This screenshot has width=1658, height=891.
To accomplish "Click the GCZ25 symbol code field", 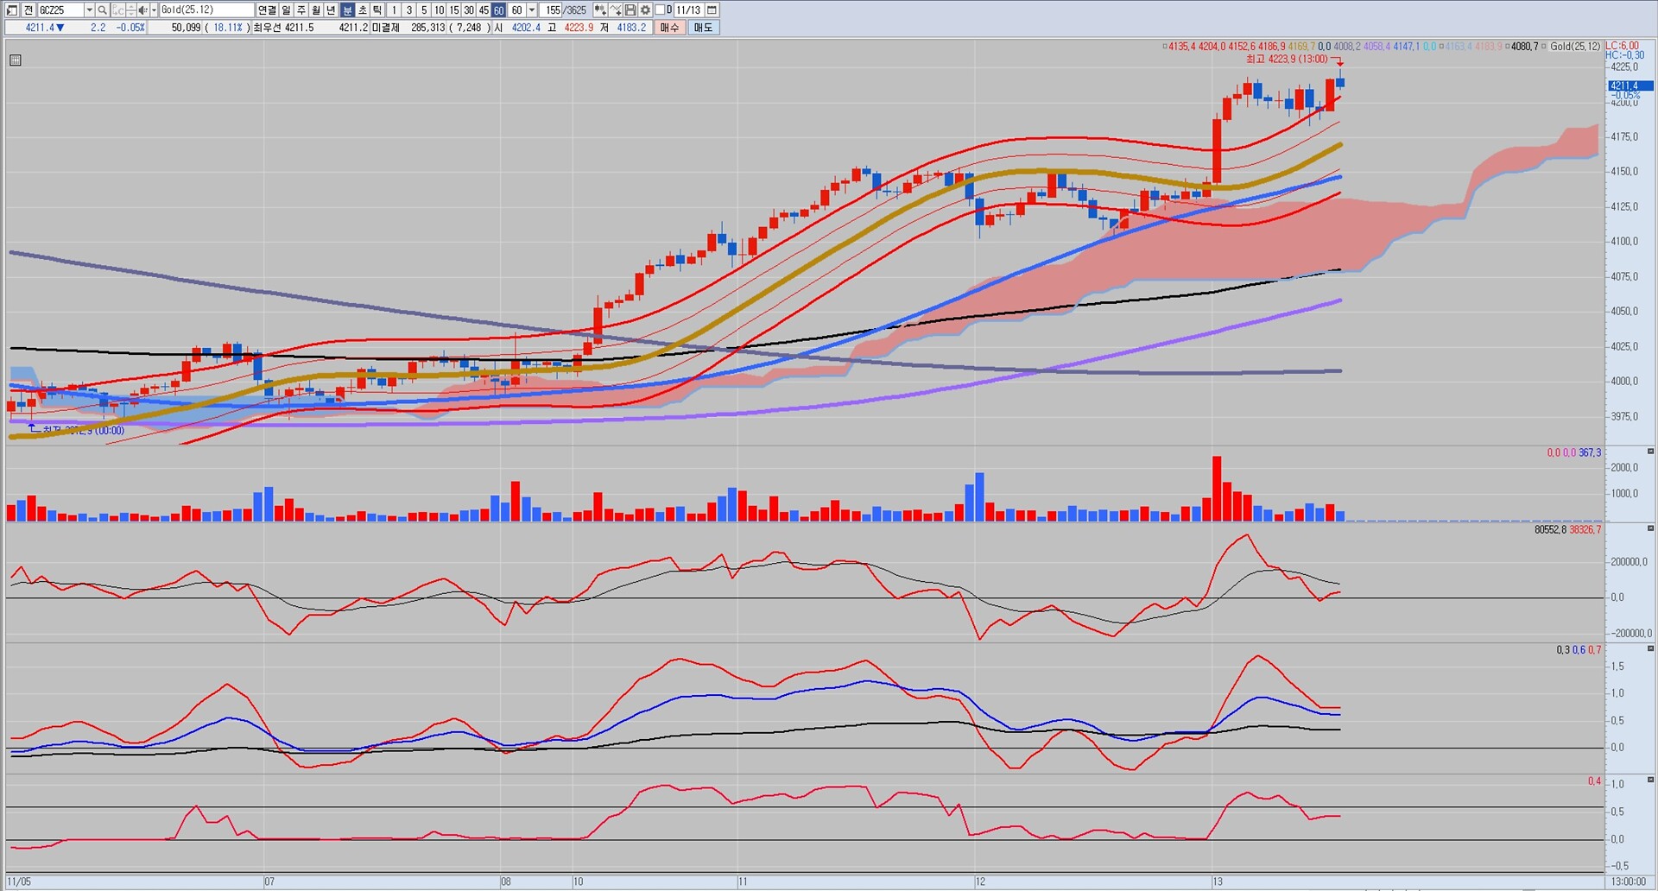I will (60, 10).
